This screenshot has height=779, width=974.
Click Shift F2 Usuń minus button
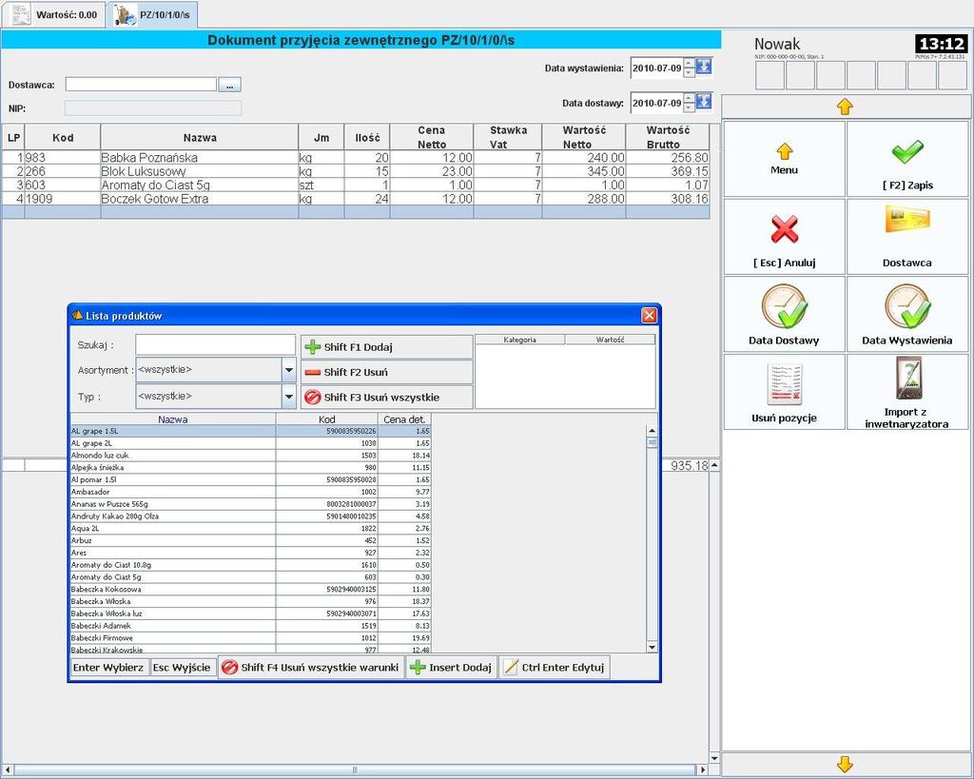pos(386,372)
